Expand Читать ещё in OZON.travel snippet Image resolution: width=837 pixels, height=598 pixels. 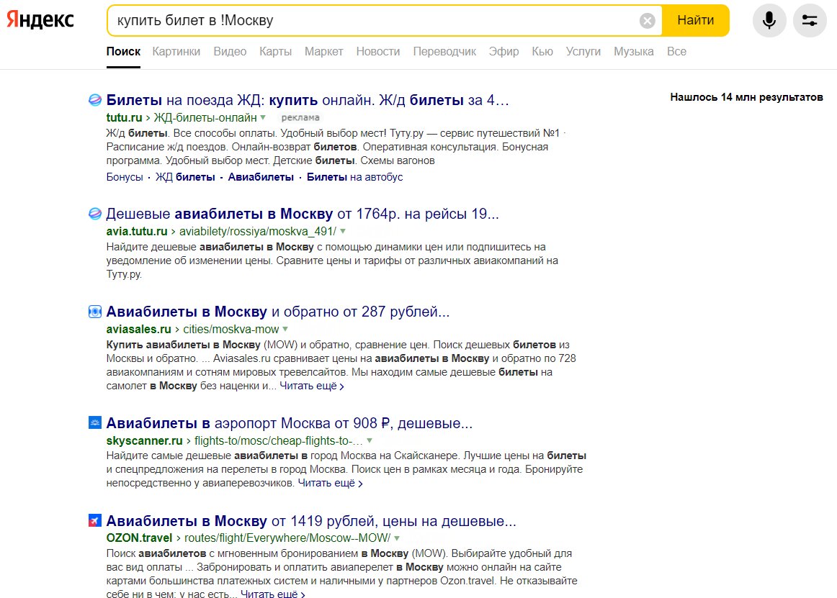273,593
